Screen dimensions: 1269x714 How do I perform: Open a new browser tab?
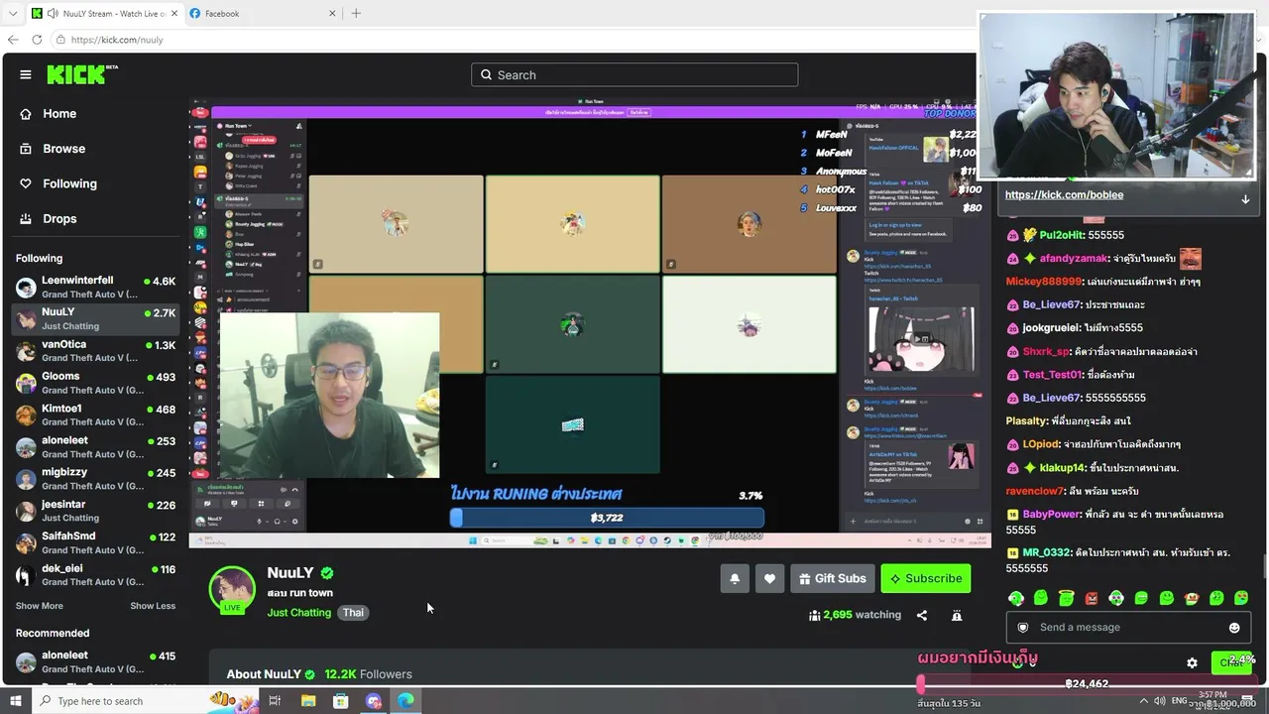(x=356, y=13)
